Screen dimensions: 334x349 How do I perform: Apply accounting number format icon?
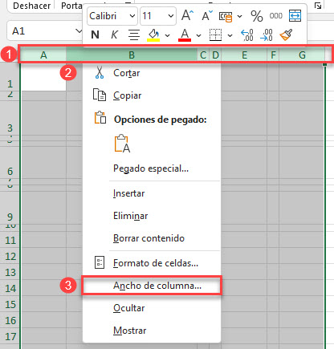click(x=226, y=17)
